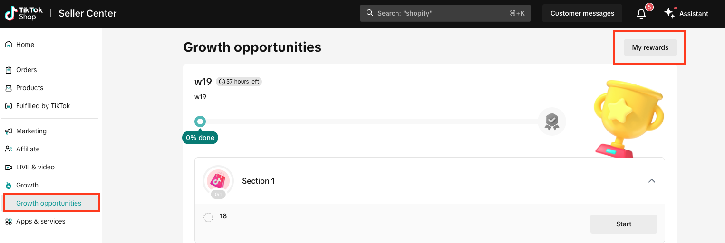725x243 pixels.
Task: Click the Affiliate people icon
Action: point(9,149)
